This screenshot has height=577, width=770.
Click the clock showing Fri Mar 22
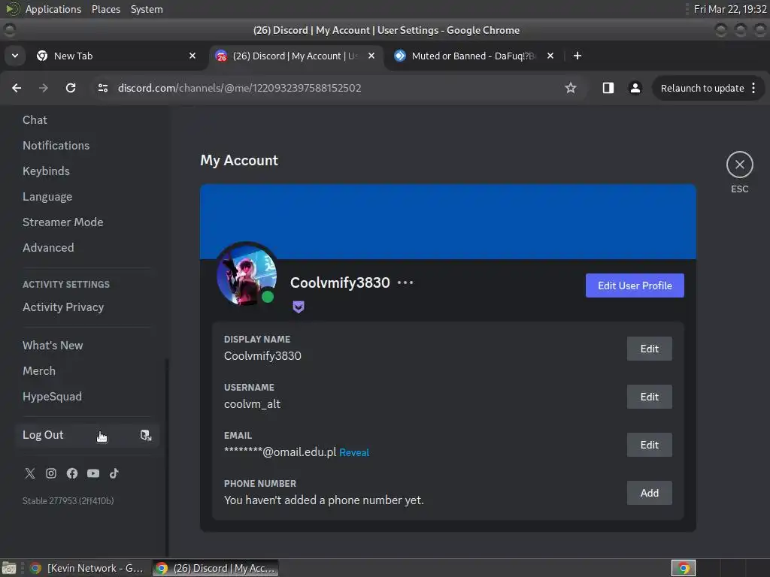(x=729, y=9)
